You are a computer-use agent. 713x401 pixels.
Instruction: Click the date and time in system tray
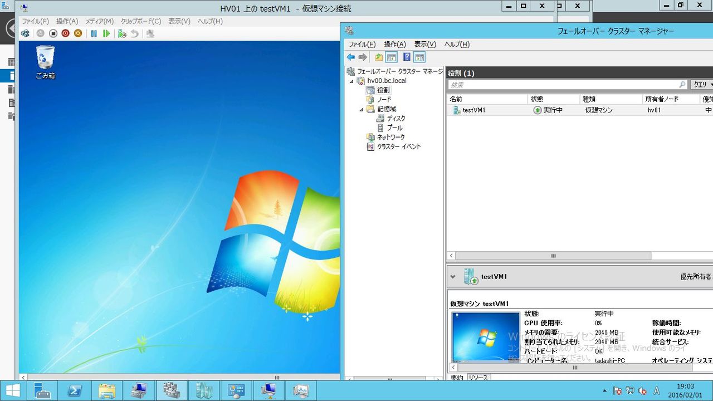685,390
